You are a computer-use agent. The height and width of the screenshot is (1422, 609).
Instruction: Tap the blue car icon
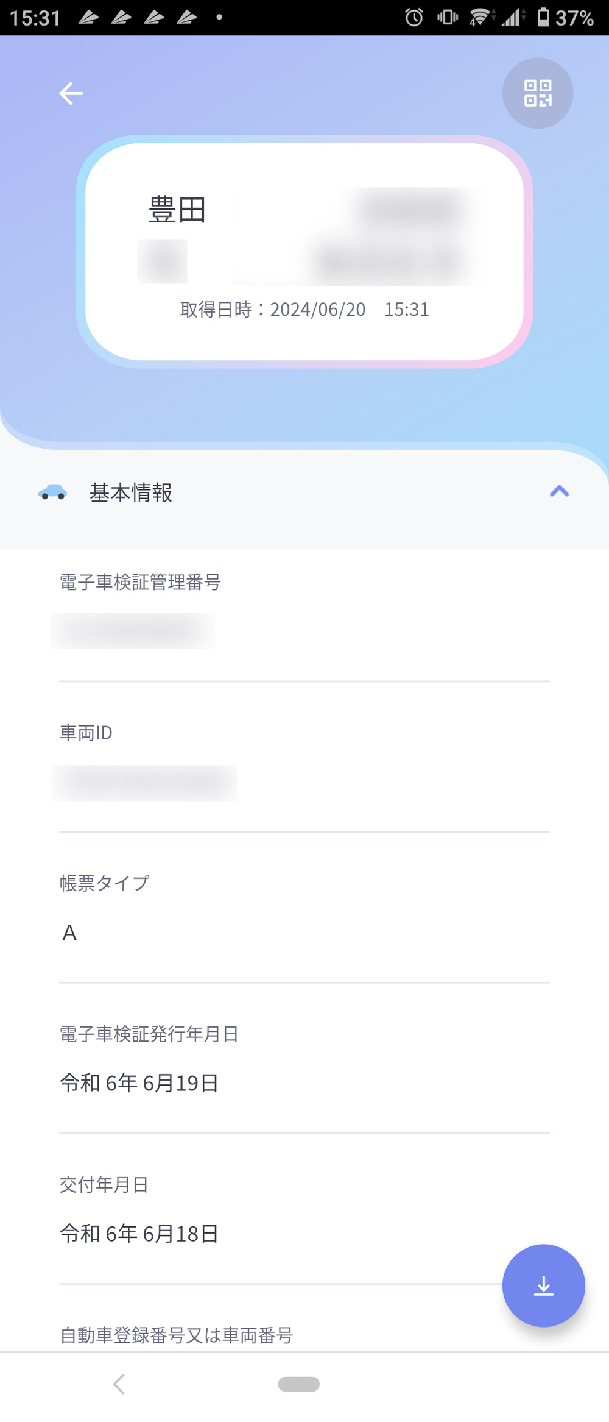coord(53,492)
